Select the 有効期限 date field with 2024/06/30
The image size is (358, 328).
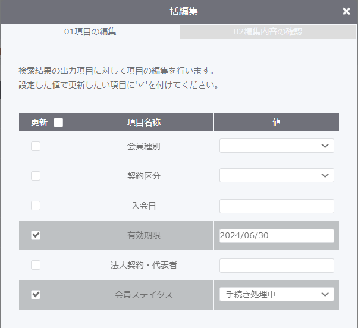[x=277, y=236]
